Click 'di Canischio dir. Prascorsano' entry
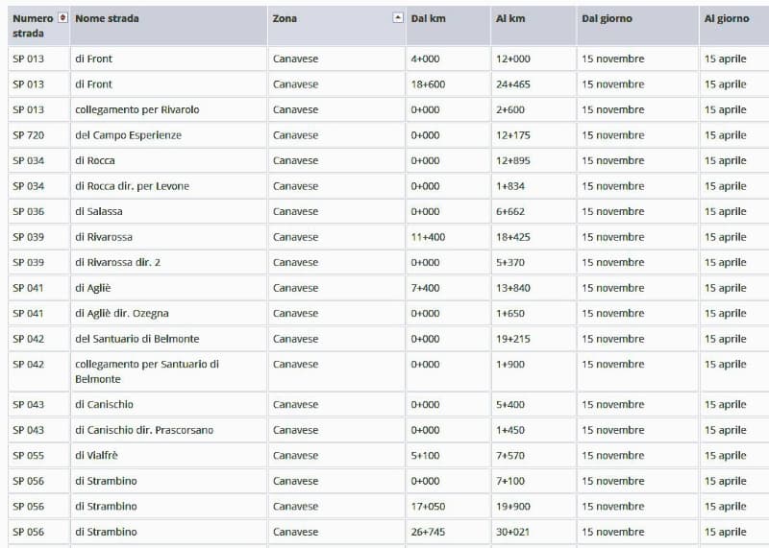This screenshot has width=769, height=548. click(x=144, y=430)
